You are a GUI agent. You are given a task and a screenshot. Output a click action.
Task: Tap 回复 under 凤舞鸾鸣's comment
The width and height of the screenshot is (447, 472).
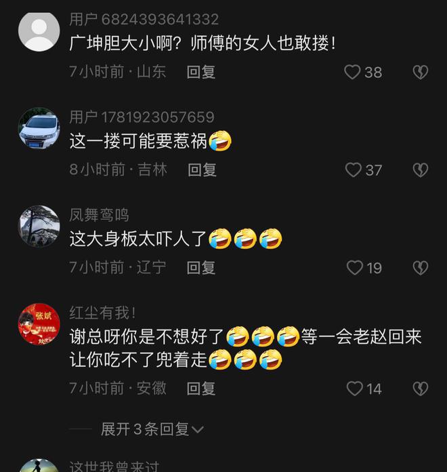pyautogui.click(x=200, y=268)
